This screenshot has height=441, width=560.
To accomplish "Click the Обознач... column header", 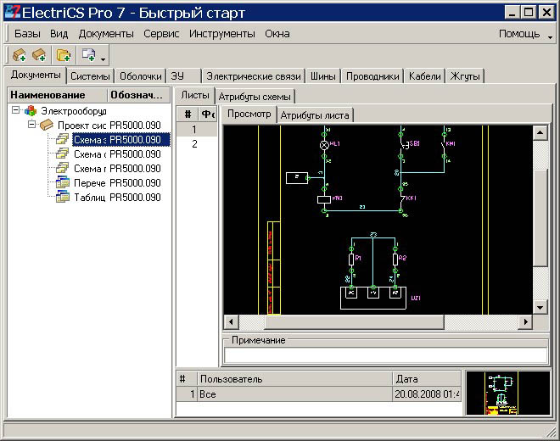I will tap(138, 95).
